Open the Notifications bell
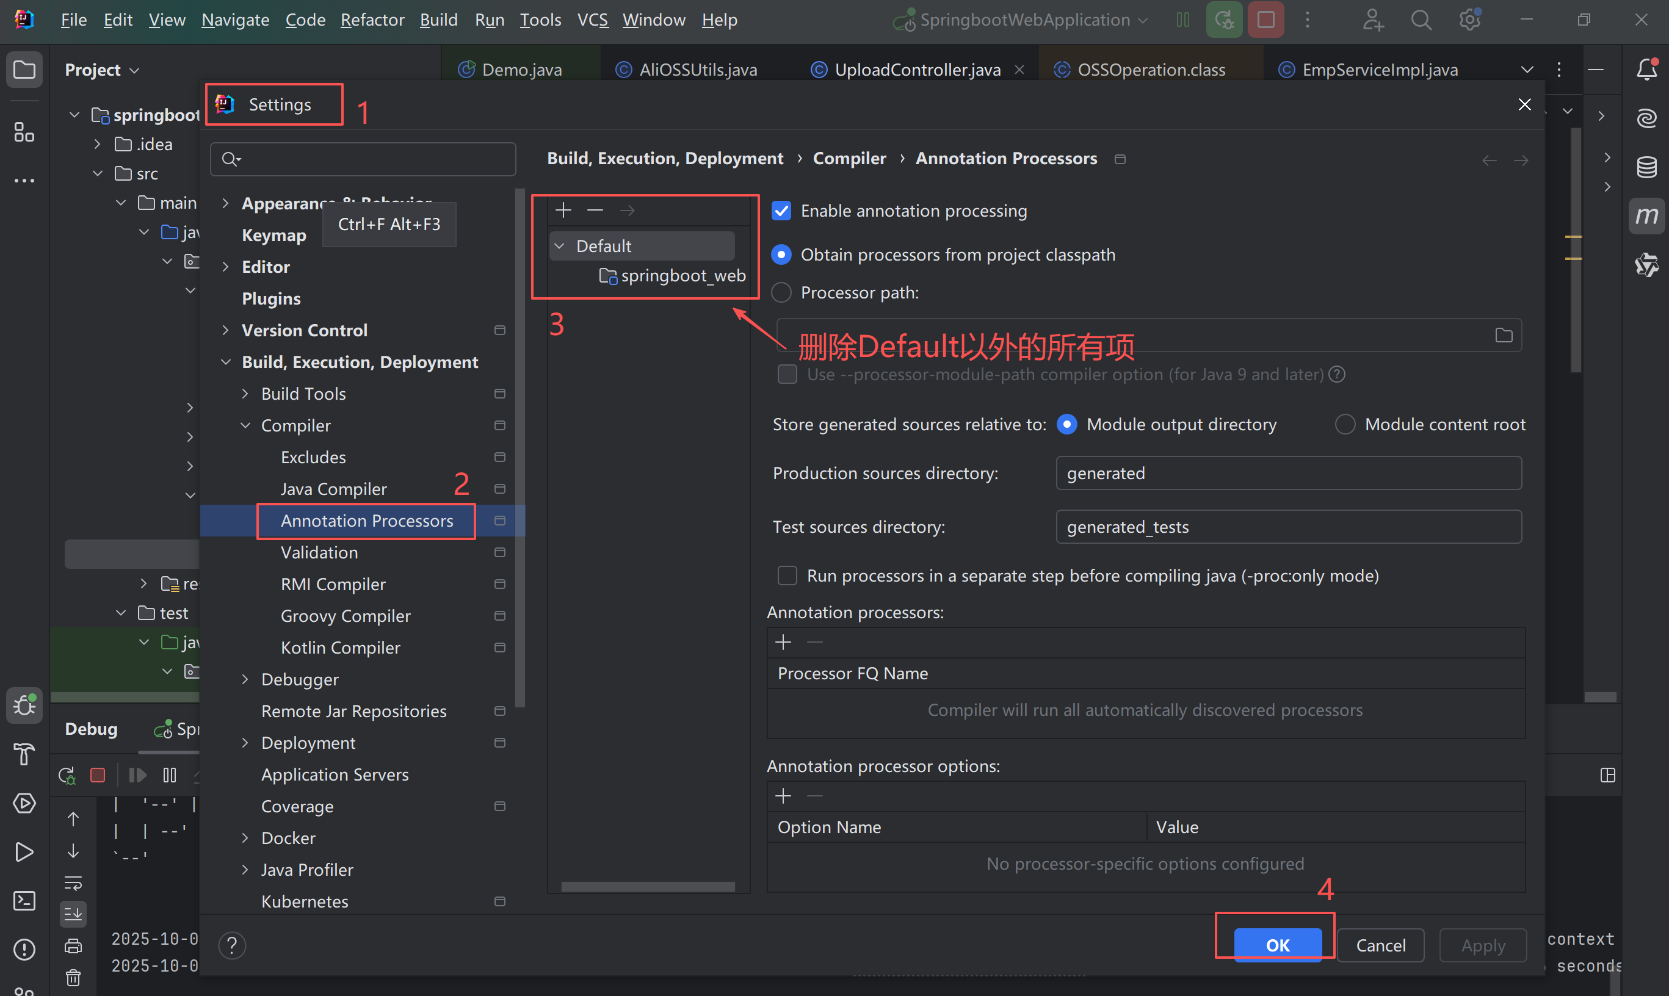This screenshot has width=1669, height=996. point(1648,68)
